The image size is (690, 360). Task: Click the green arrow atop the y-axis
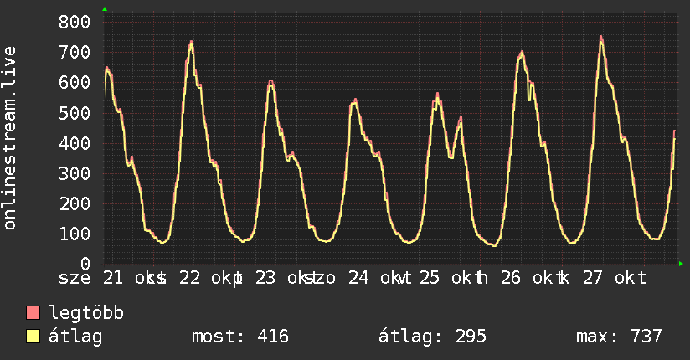coord(105,9)
